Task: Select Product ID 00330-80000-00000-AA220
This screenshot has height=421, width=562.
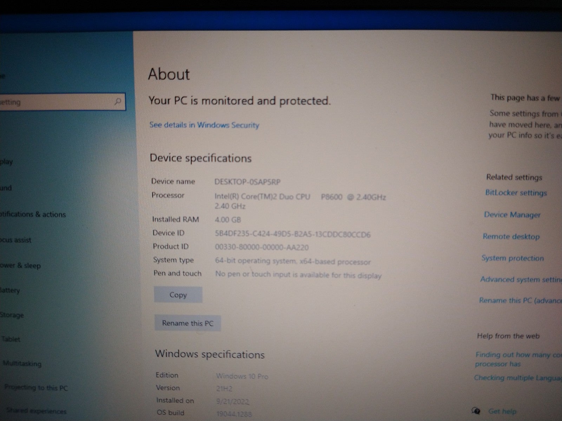Action: pyautogui.click(x=262, y=247)
